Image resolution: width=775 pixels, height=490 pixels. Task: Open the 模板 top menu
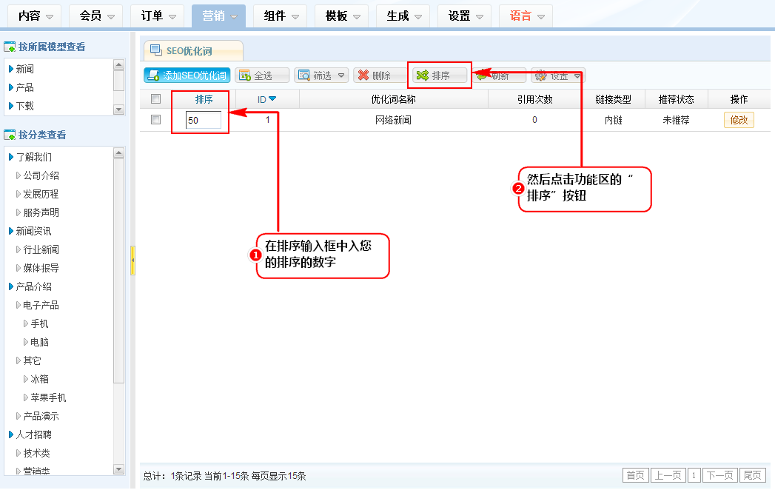341,16
